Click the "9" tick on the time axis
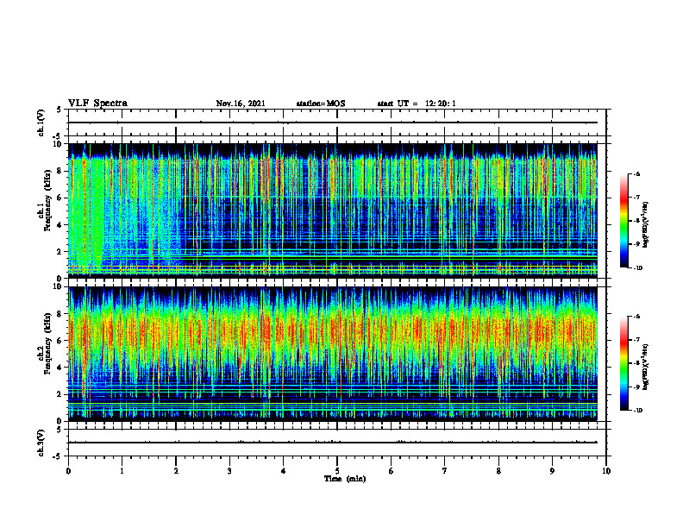Viewport: 683px width, 528px height. tap(552, 471)
